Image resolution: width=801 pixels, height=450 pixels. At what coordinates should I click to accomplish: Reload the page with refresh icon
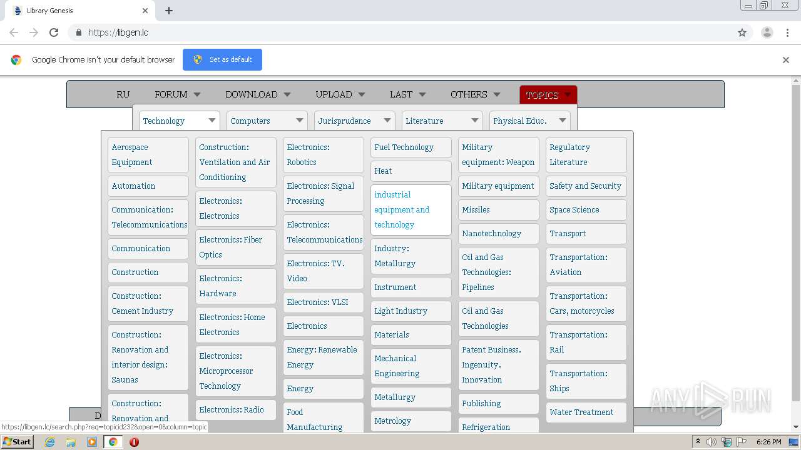54,32
